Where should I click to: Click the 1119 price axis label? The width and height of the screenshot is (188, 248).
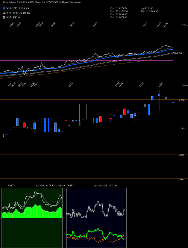coord(182,129)
